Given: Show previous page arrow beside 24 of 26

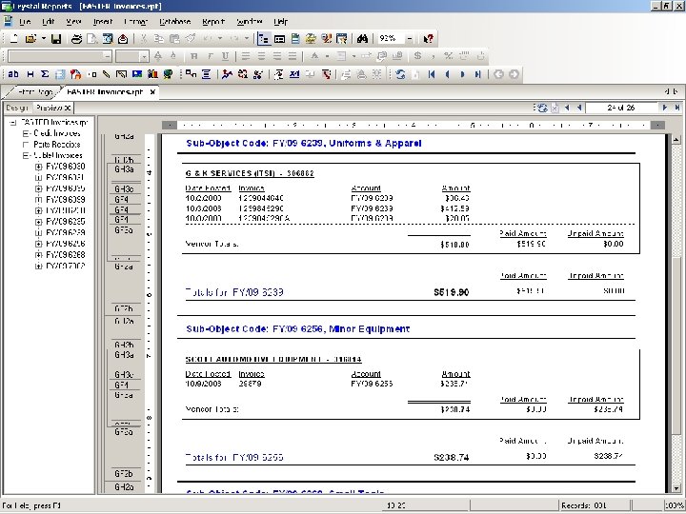Looking at the screenshot, I should point(579,108).
